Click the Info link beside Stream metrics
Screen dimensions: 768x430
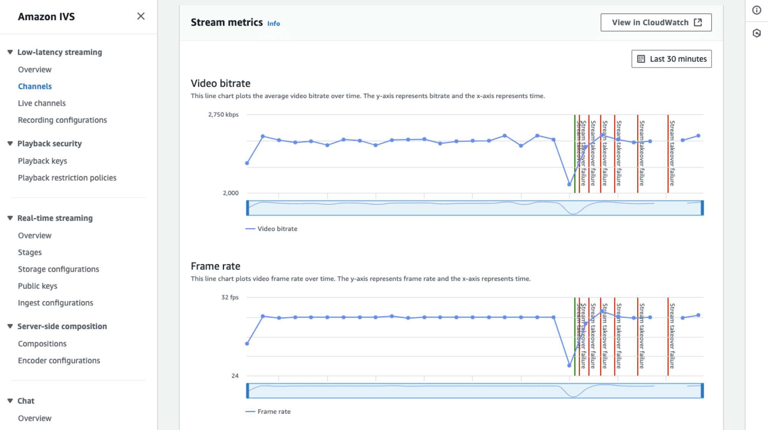point(274,24)
